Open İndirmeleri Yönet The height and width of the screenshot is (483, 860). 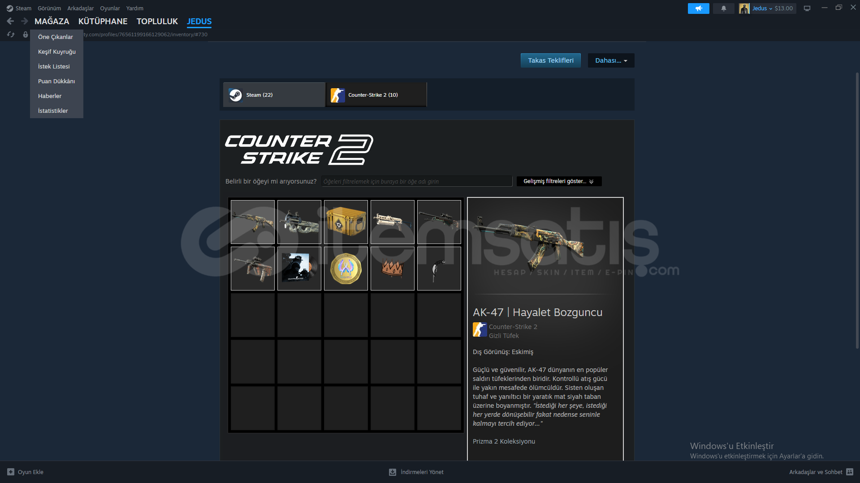[422, 472]
